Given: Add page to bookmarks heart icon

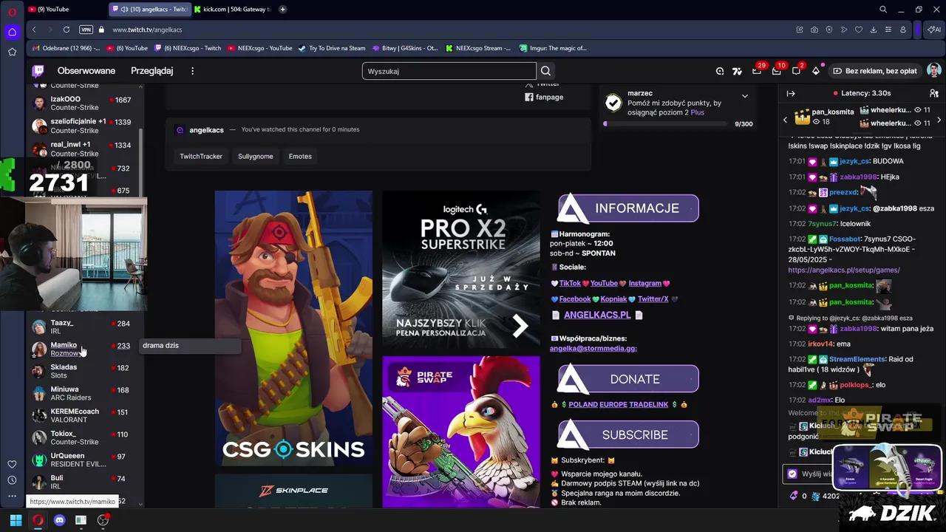Looking at the screenshot, I should click(x=858, y=30).
